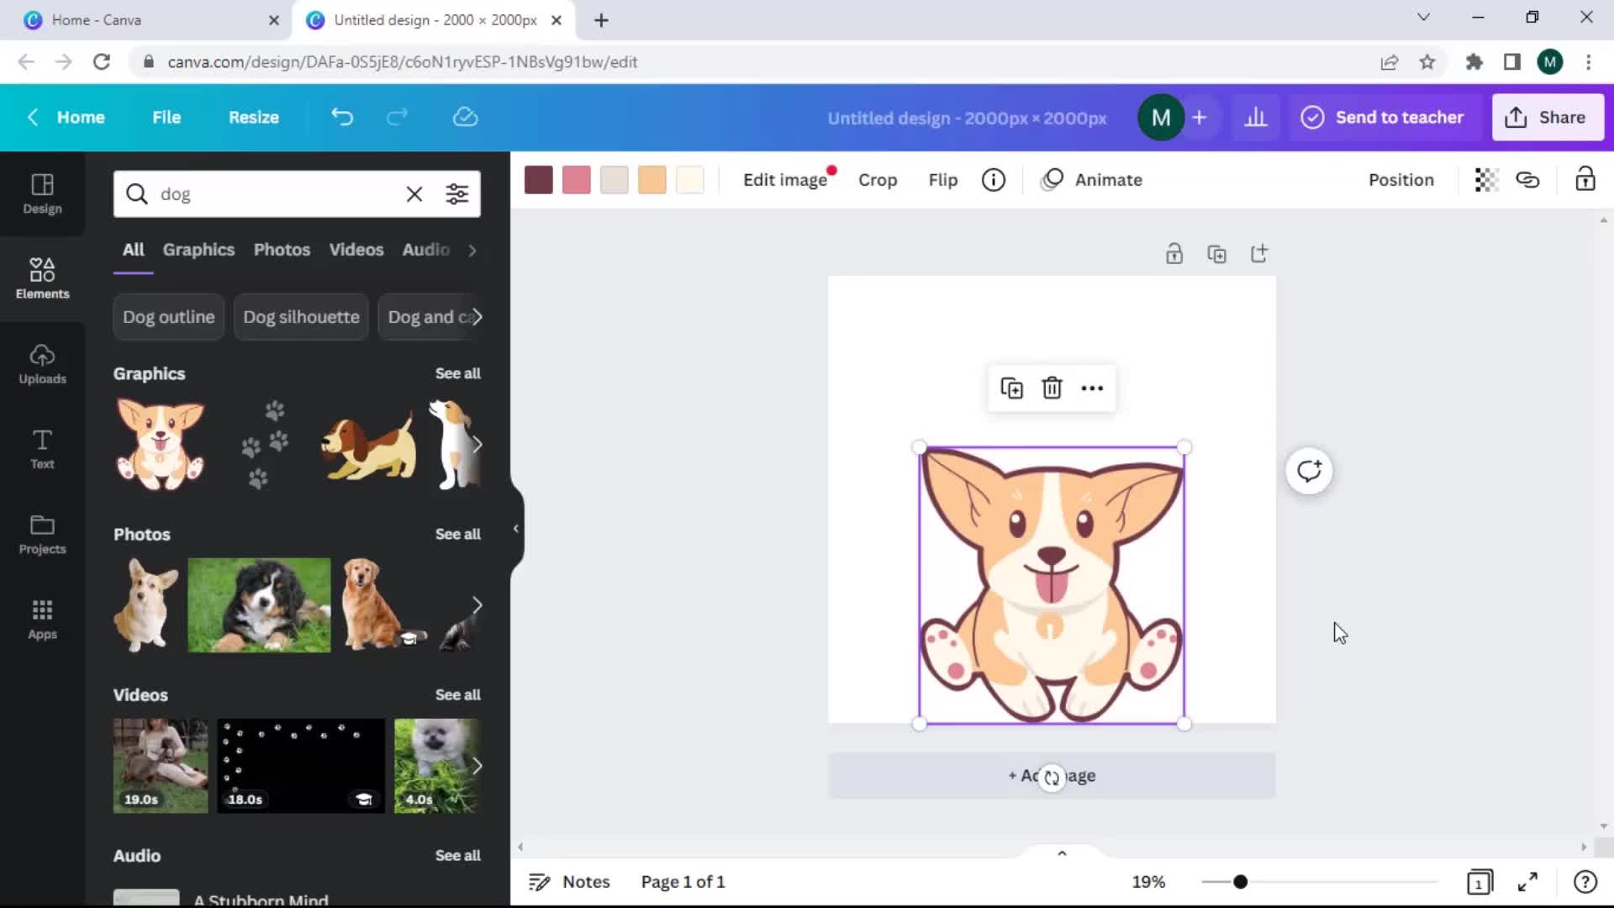Open the transparency checkerboard icon
The height and width of the screenshot is (908, 1614).
1485,180
